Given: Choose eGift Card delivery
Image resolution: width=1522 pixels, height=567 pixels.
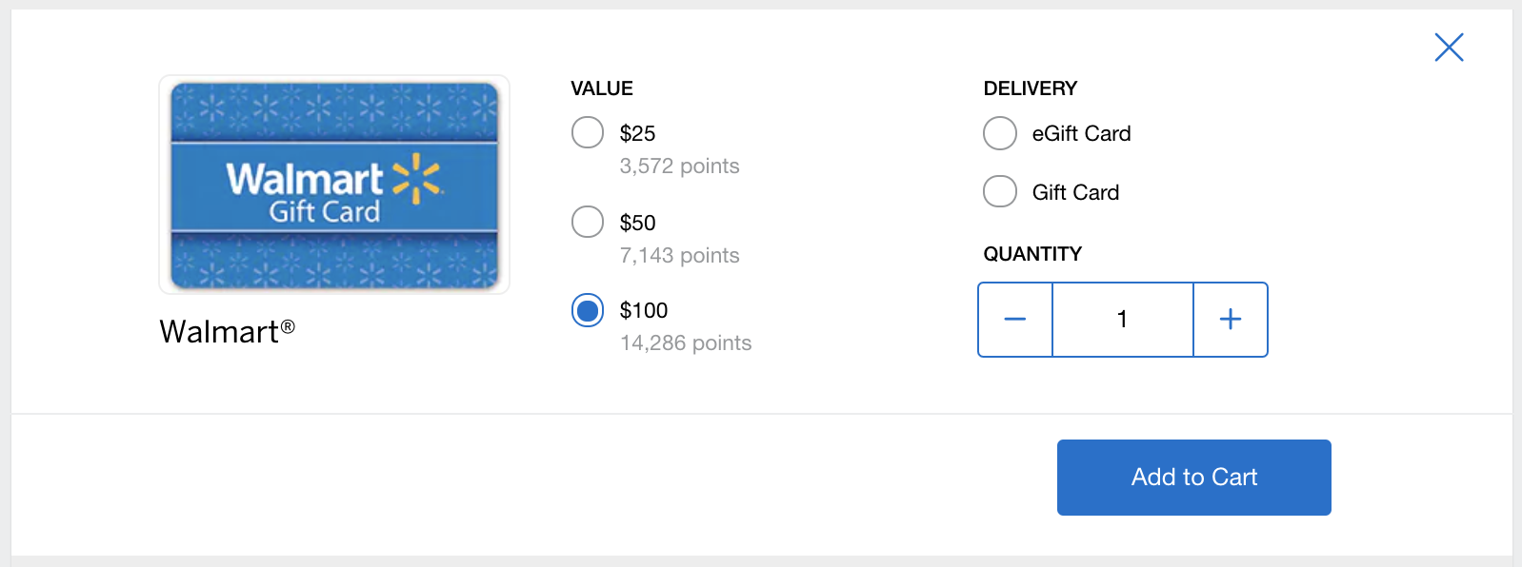Looking at the screenshot, I should point(999,133).
